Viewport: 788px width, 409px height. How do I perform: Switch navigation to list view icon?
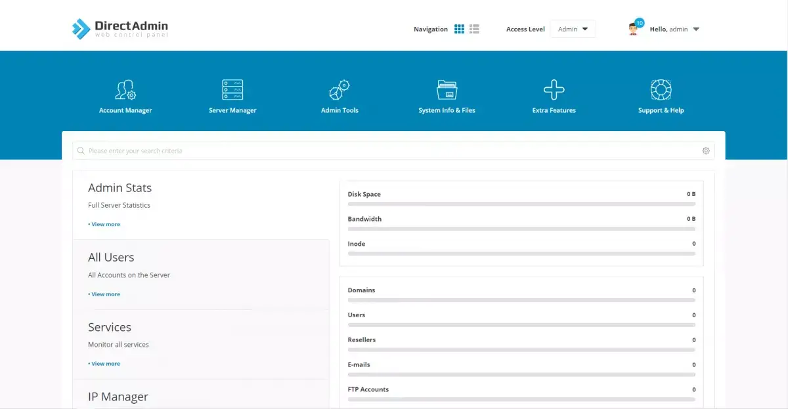tap(474, 29)
